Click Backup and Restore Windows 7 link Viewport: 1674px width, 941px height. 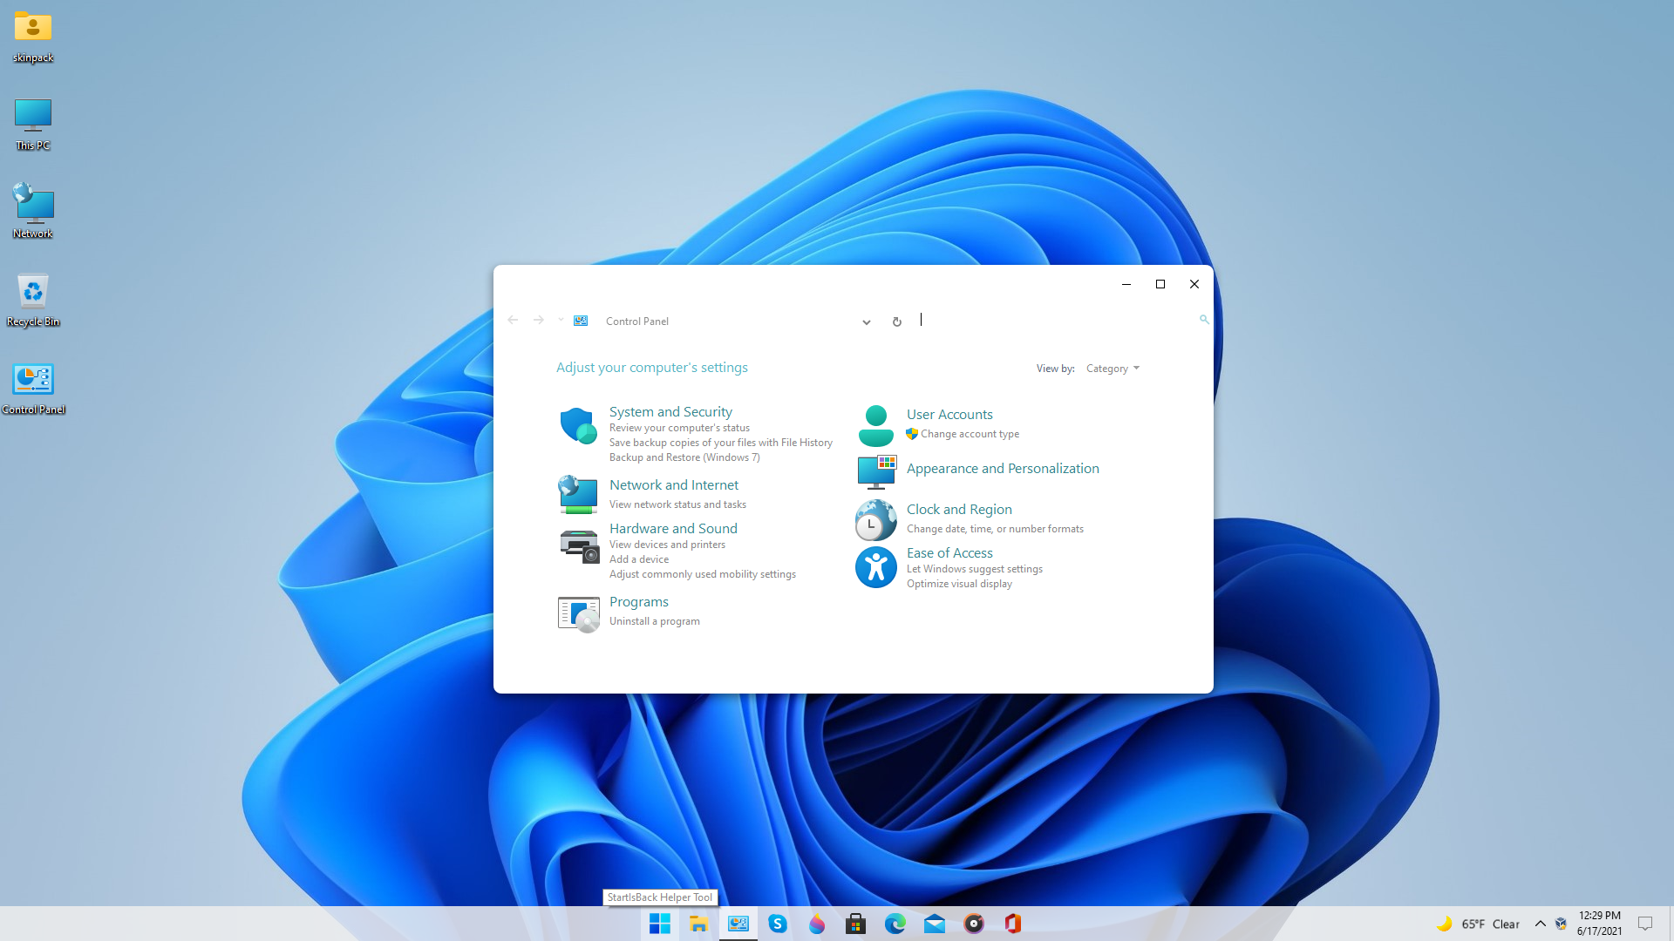click(x=684, y=457)
